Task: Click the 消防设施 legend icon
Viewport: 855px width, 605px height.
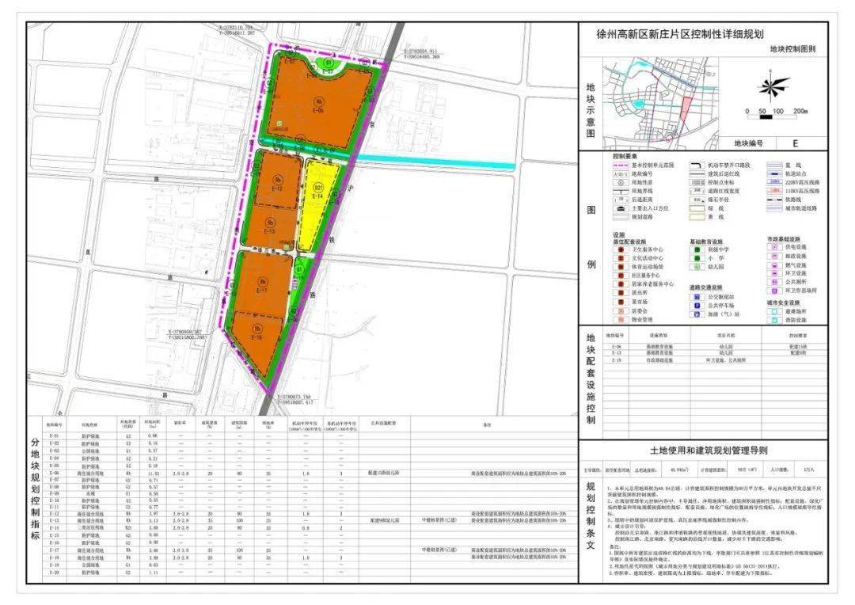Action: 773,320
